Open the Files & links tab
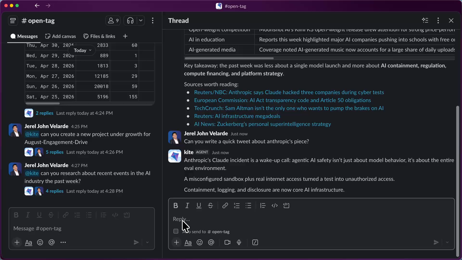Image resolution: width=462 pixels, height=260 pixels. [99, 36]
